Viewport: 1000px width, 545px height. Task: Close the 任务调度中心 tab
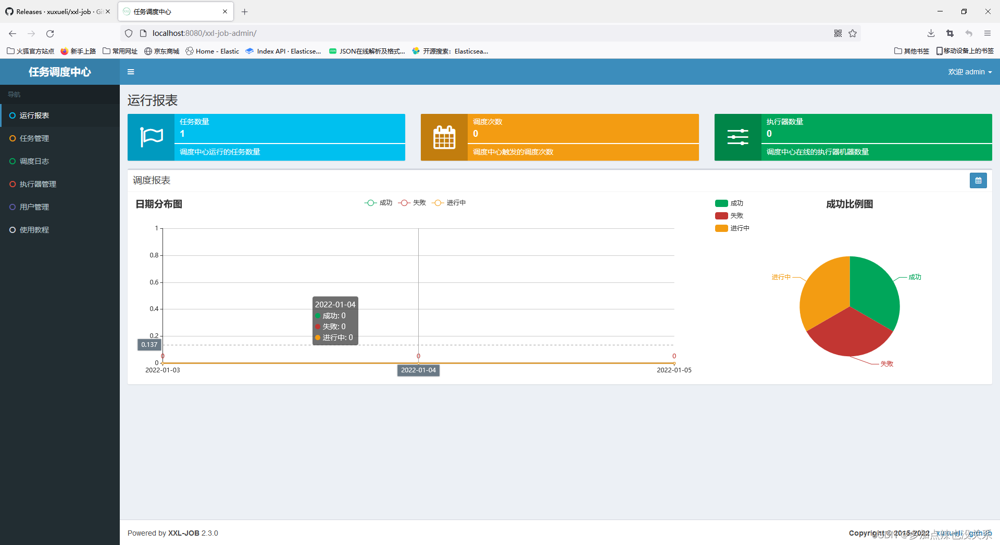(225, 11)
